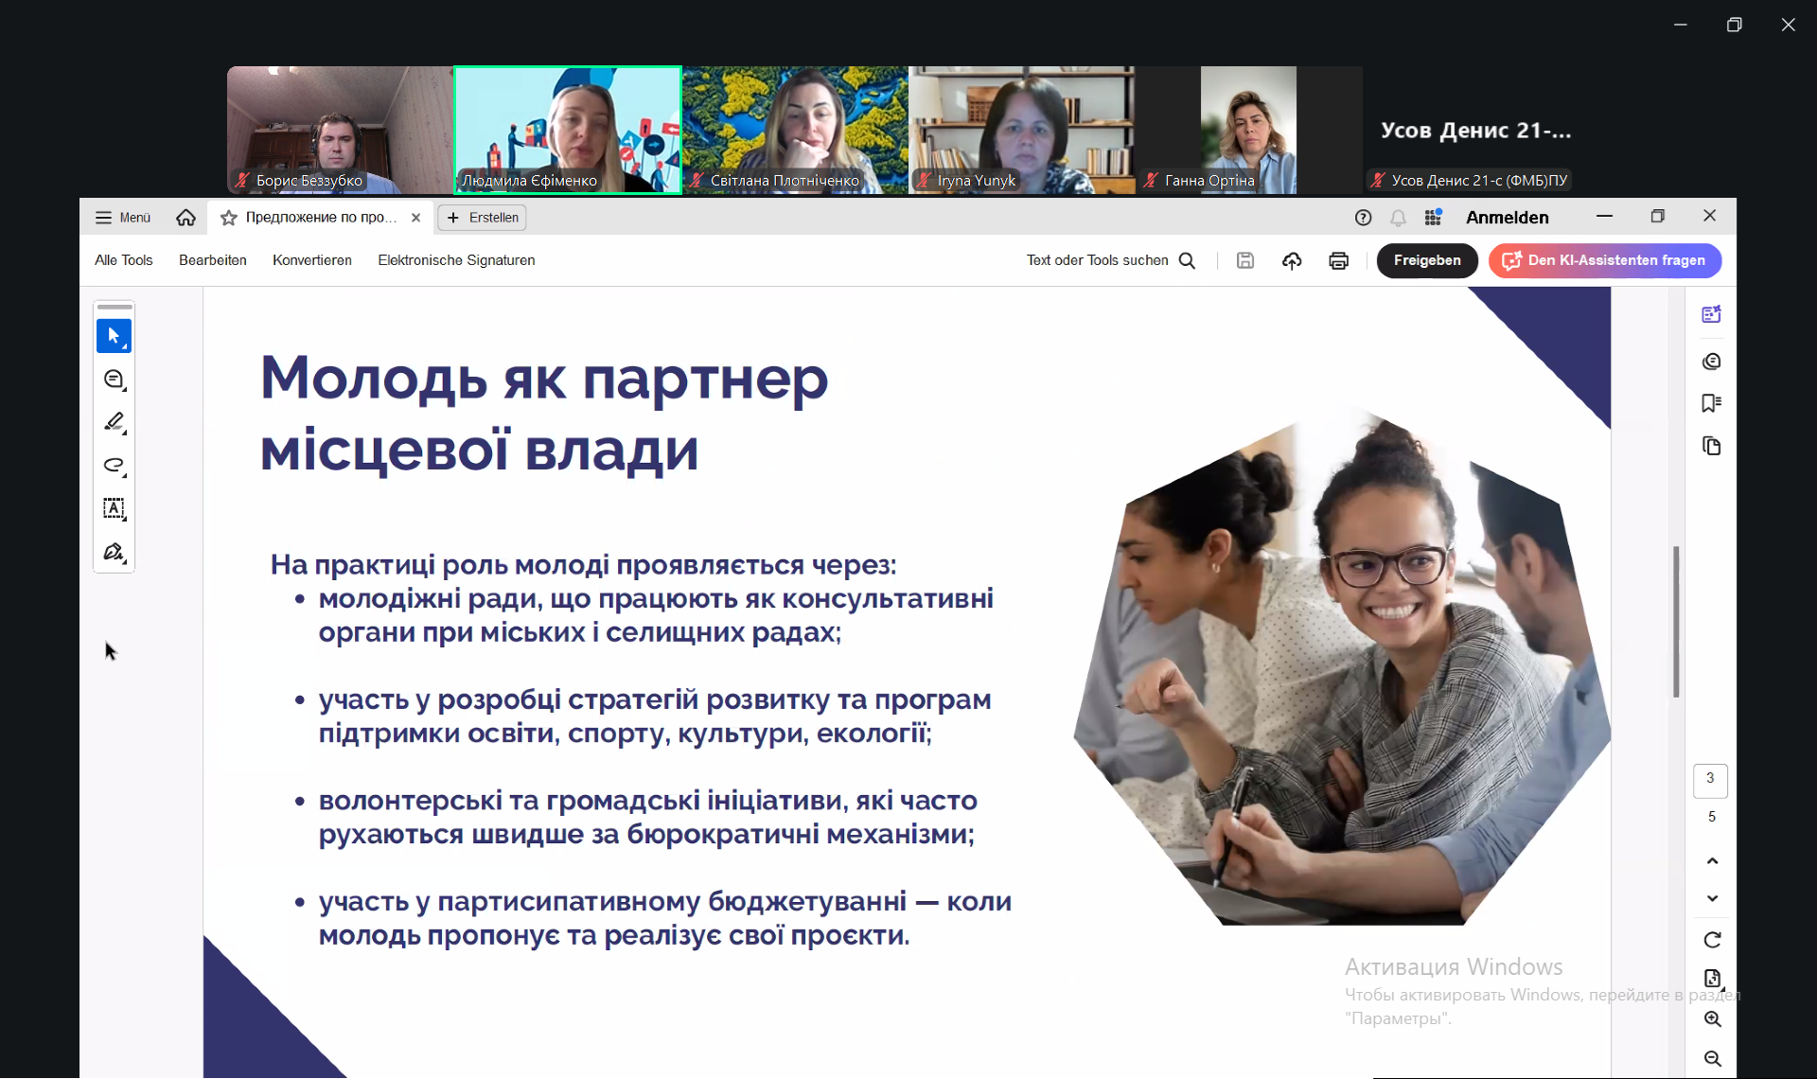Screen dimensions: 1817x1079
Task: Click Den KI-Assistenten fragen button
Action: (1604, 260)
